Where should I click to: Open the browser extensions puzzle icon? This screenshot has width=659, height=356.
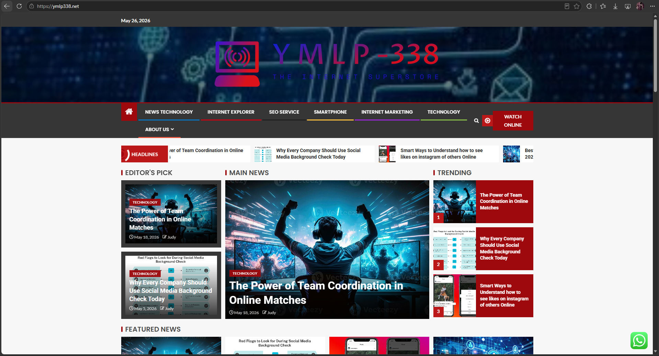[x=589, y=6]
